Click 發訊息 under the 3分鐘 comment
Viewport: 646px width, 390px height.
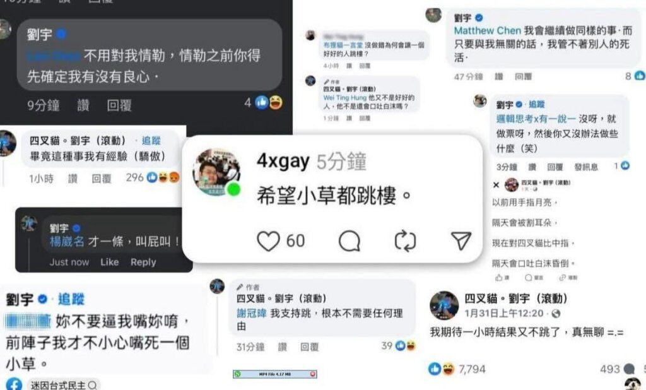tap(586, 167)
